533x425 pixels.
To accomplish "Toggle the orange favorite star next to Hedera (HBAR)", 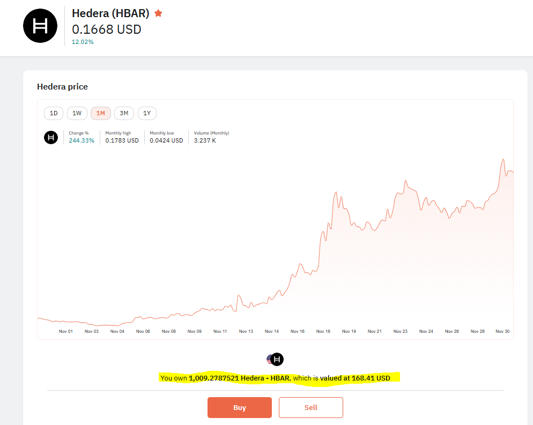I will tap(158, 13).
